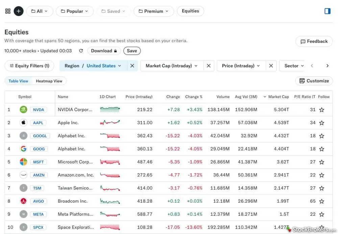The height and width of the screenshot is (234, 338).
Task: Select the Equities tab pill
Action: tap(190, 11)
